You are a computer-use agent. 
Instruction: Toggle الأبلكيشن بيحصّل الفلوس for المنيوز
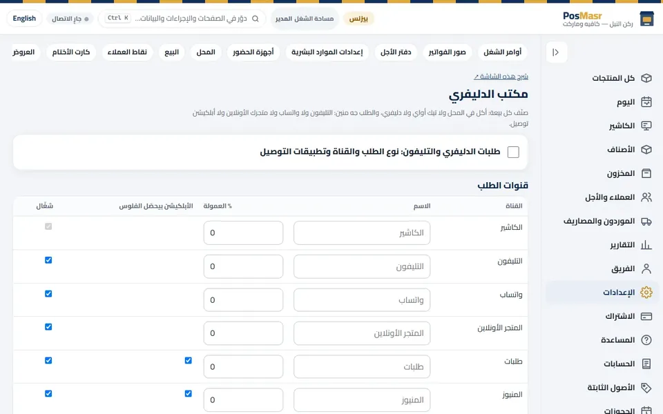[188, 394]
